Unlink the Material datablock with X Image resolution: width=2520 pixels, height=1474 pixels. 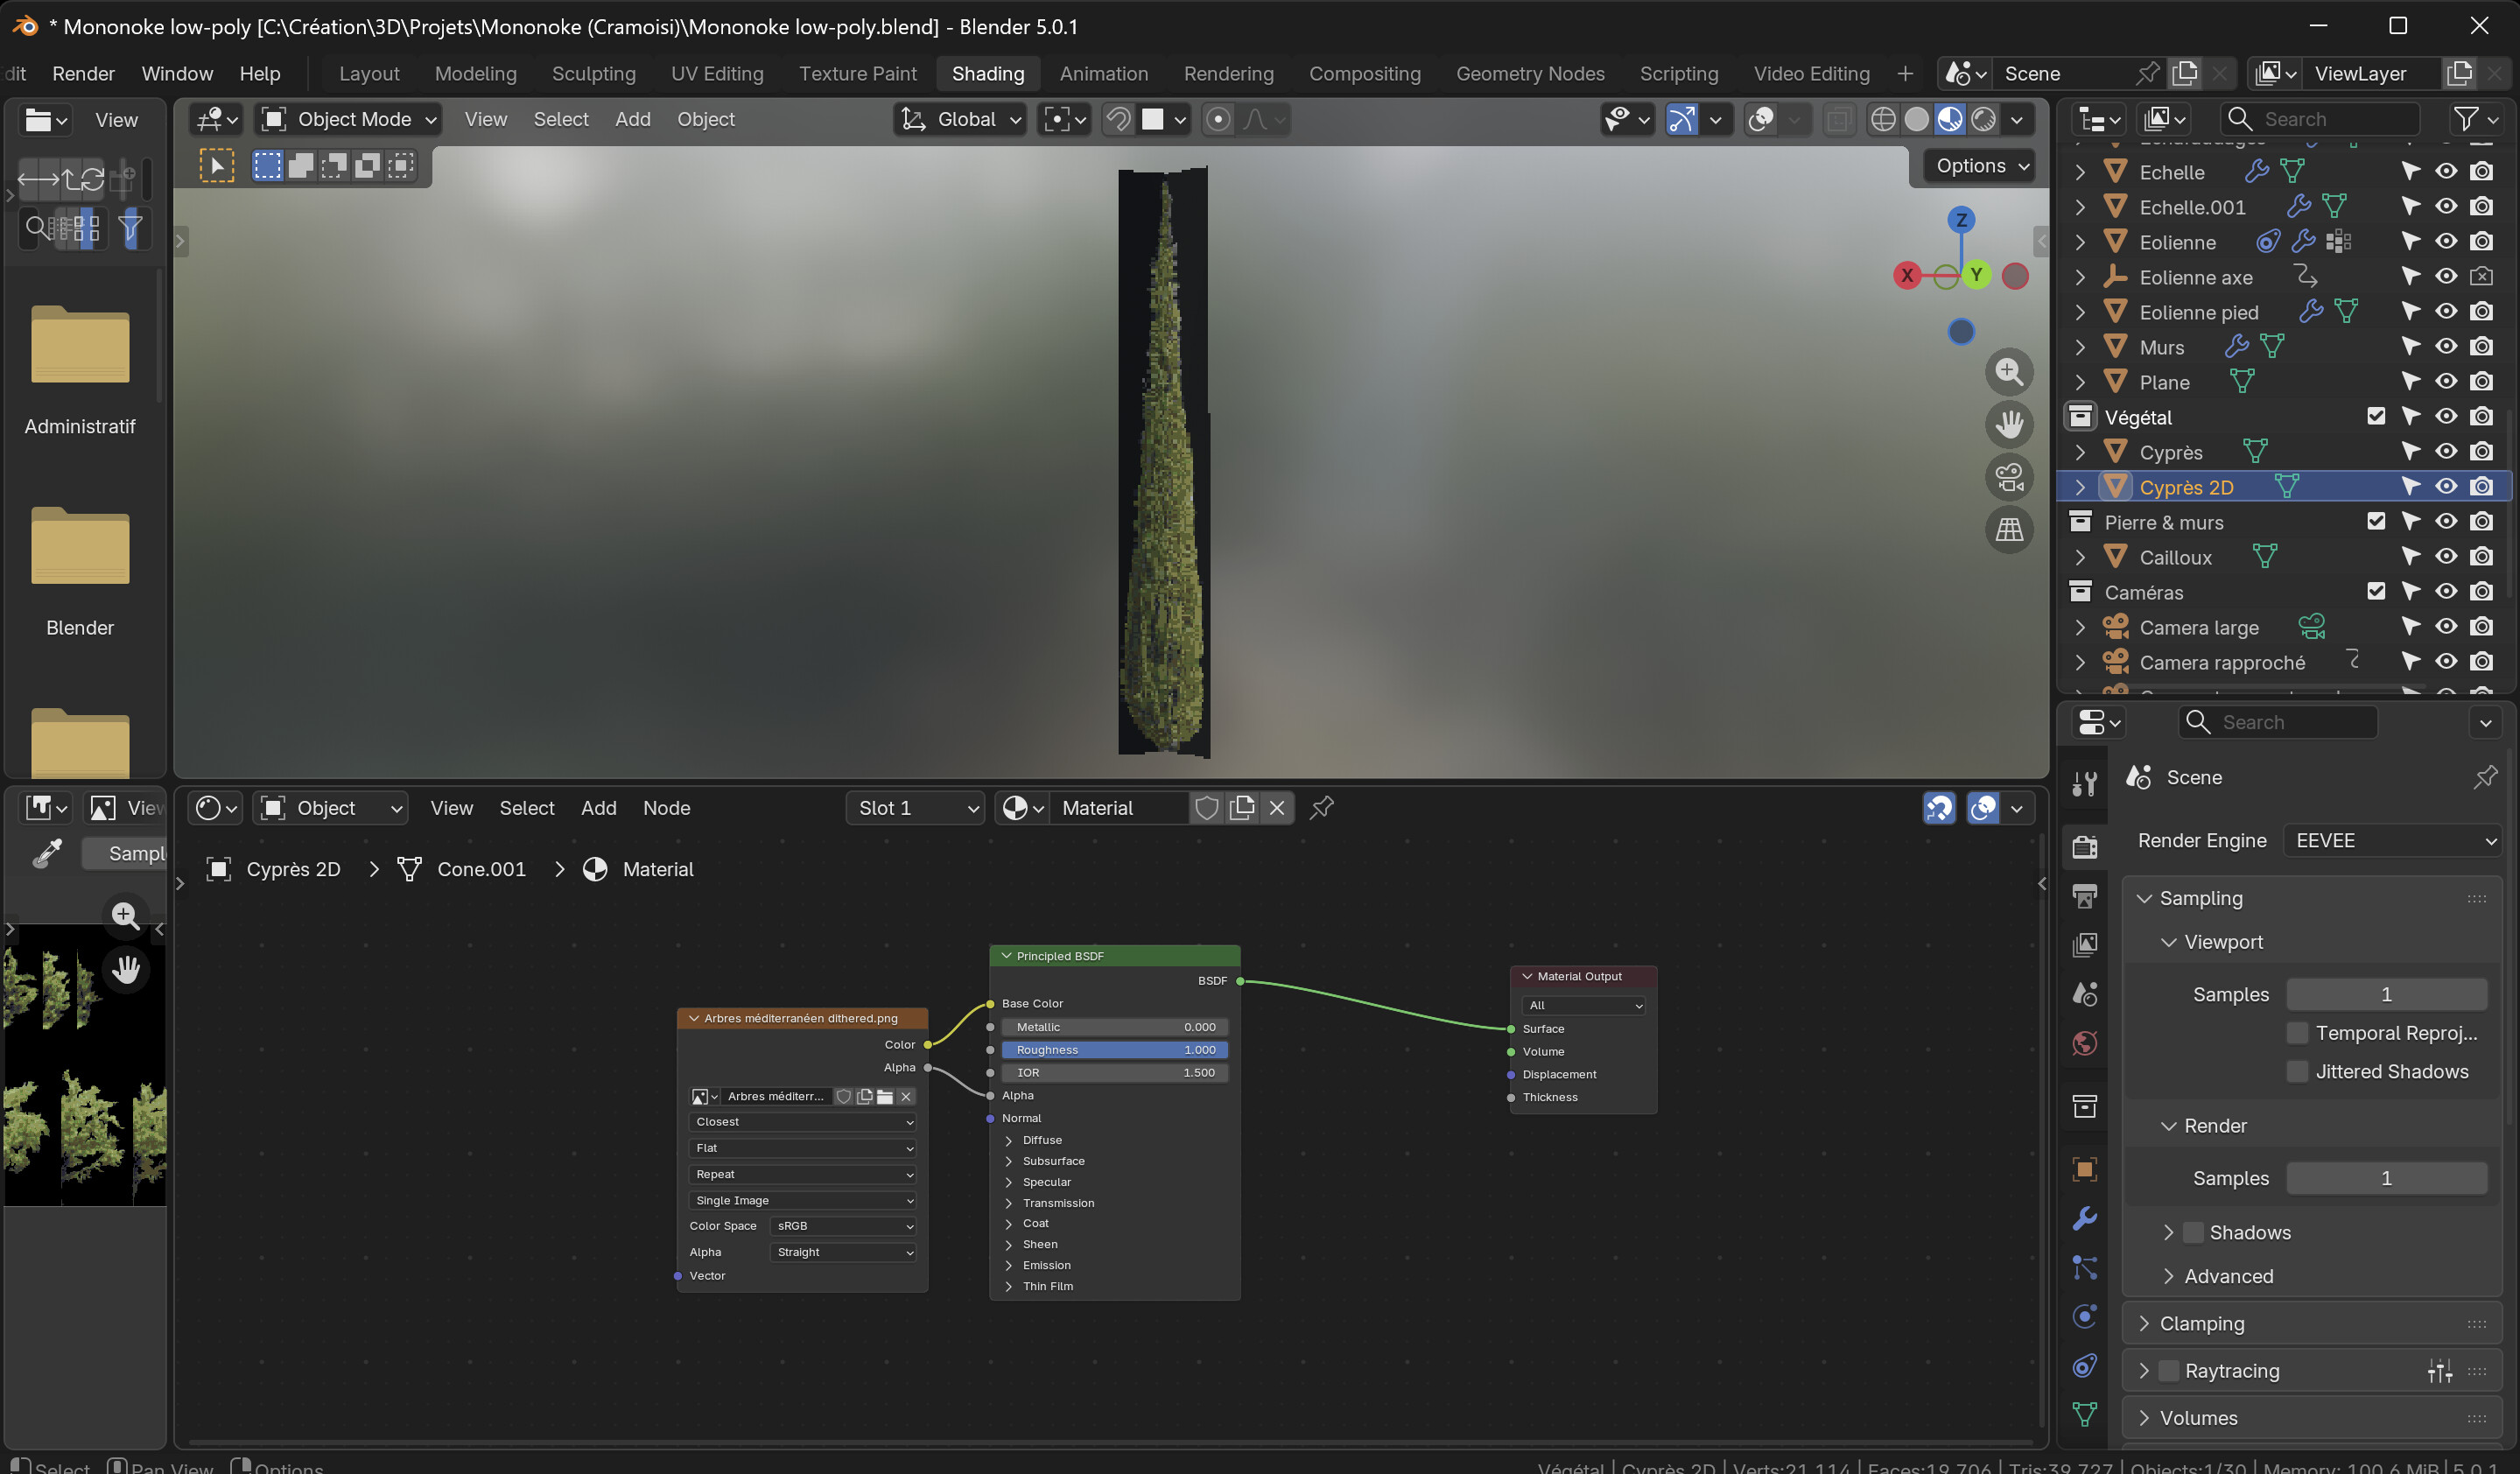click(x=1277, y=807)
